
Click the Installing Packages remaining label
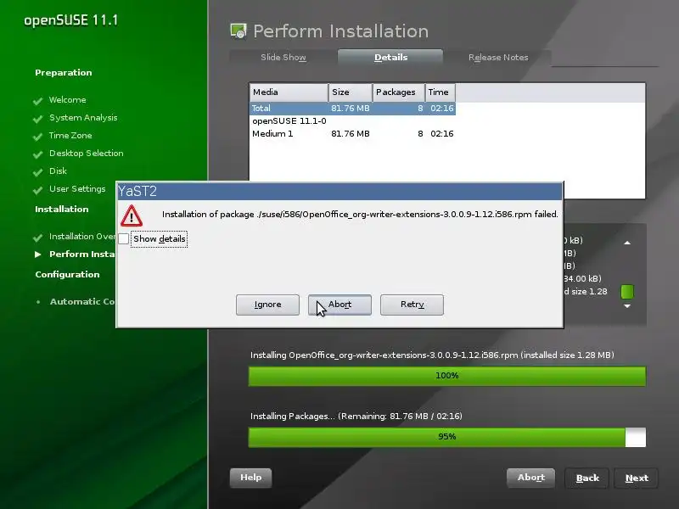356,417
